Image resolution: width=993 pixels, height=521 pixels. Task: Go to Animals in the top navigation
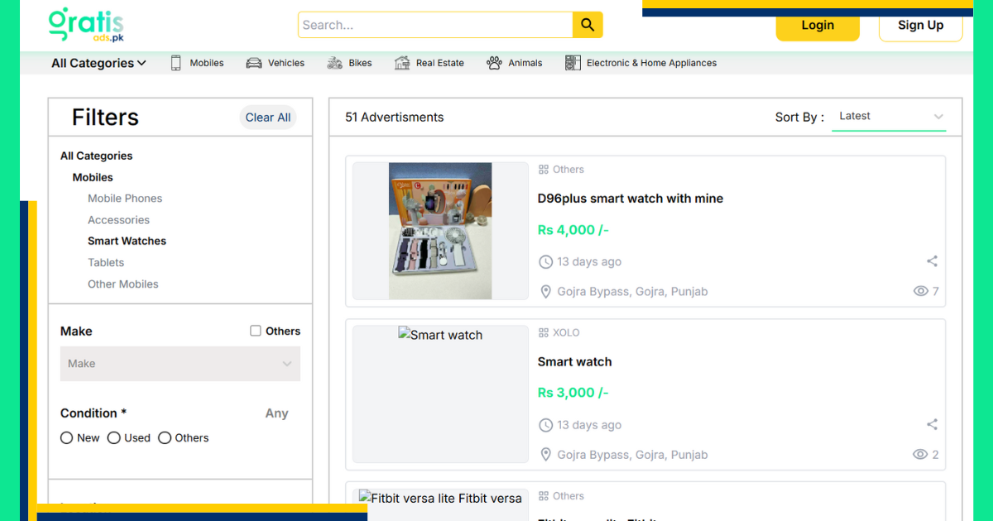coord(525,63)
